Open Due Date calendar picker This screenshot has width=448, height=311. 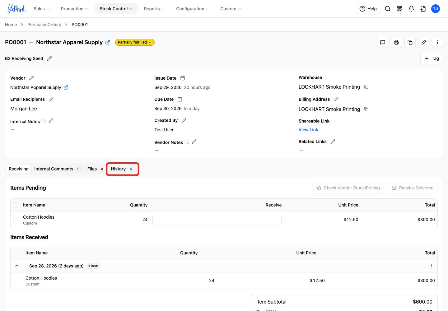tap(180, 99)
